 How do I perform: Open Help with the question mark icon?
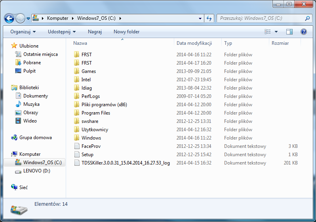pos(303,32)
